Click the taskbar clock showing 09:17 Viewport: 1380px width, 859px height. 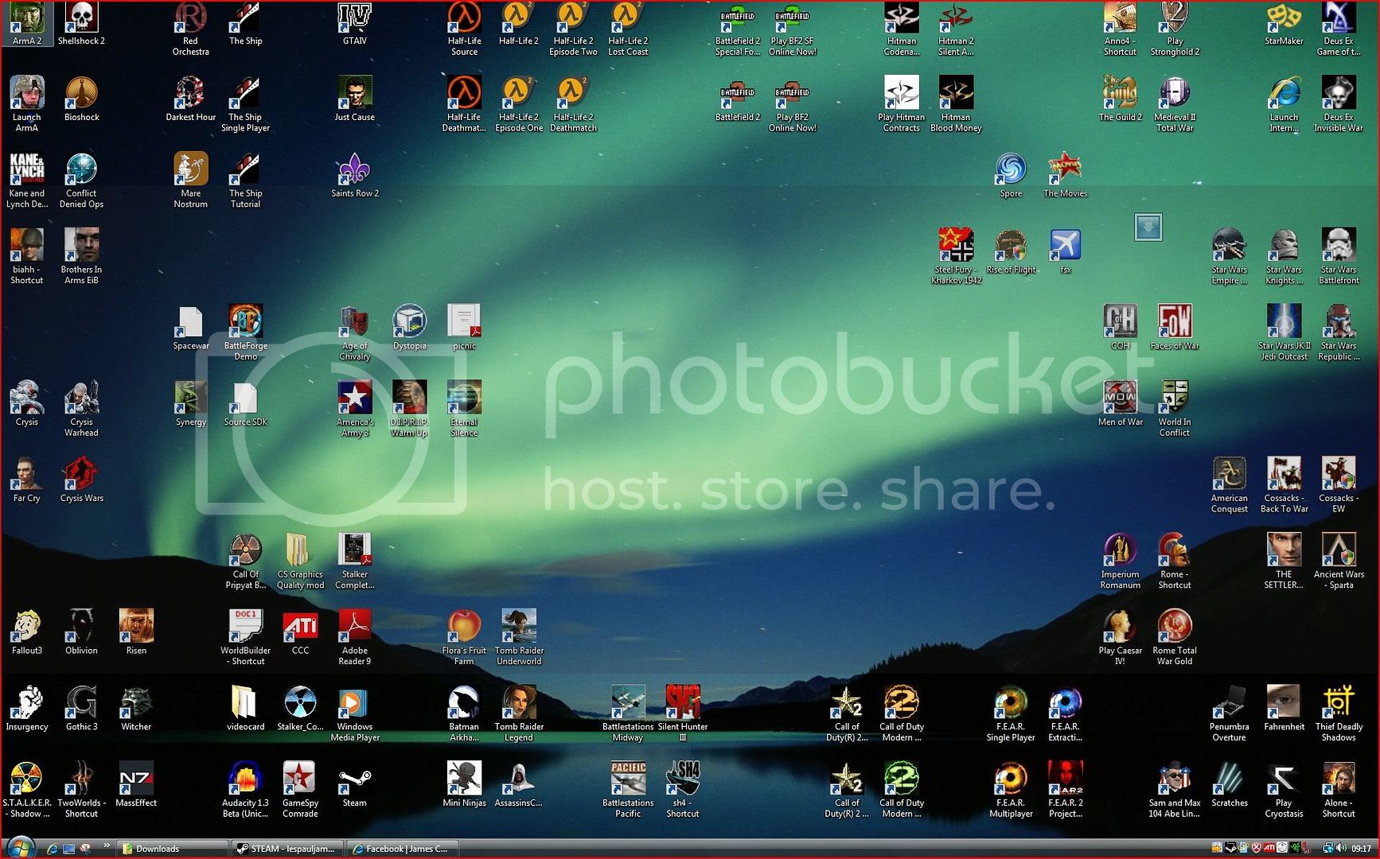(x=1361, y=849)
